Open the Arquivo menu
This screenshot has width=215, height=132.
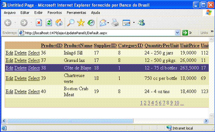(x=9, y=13)
